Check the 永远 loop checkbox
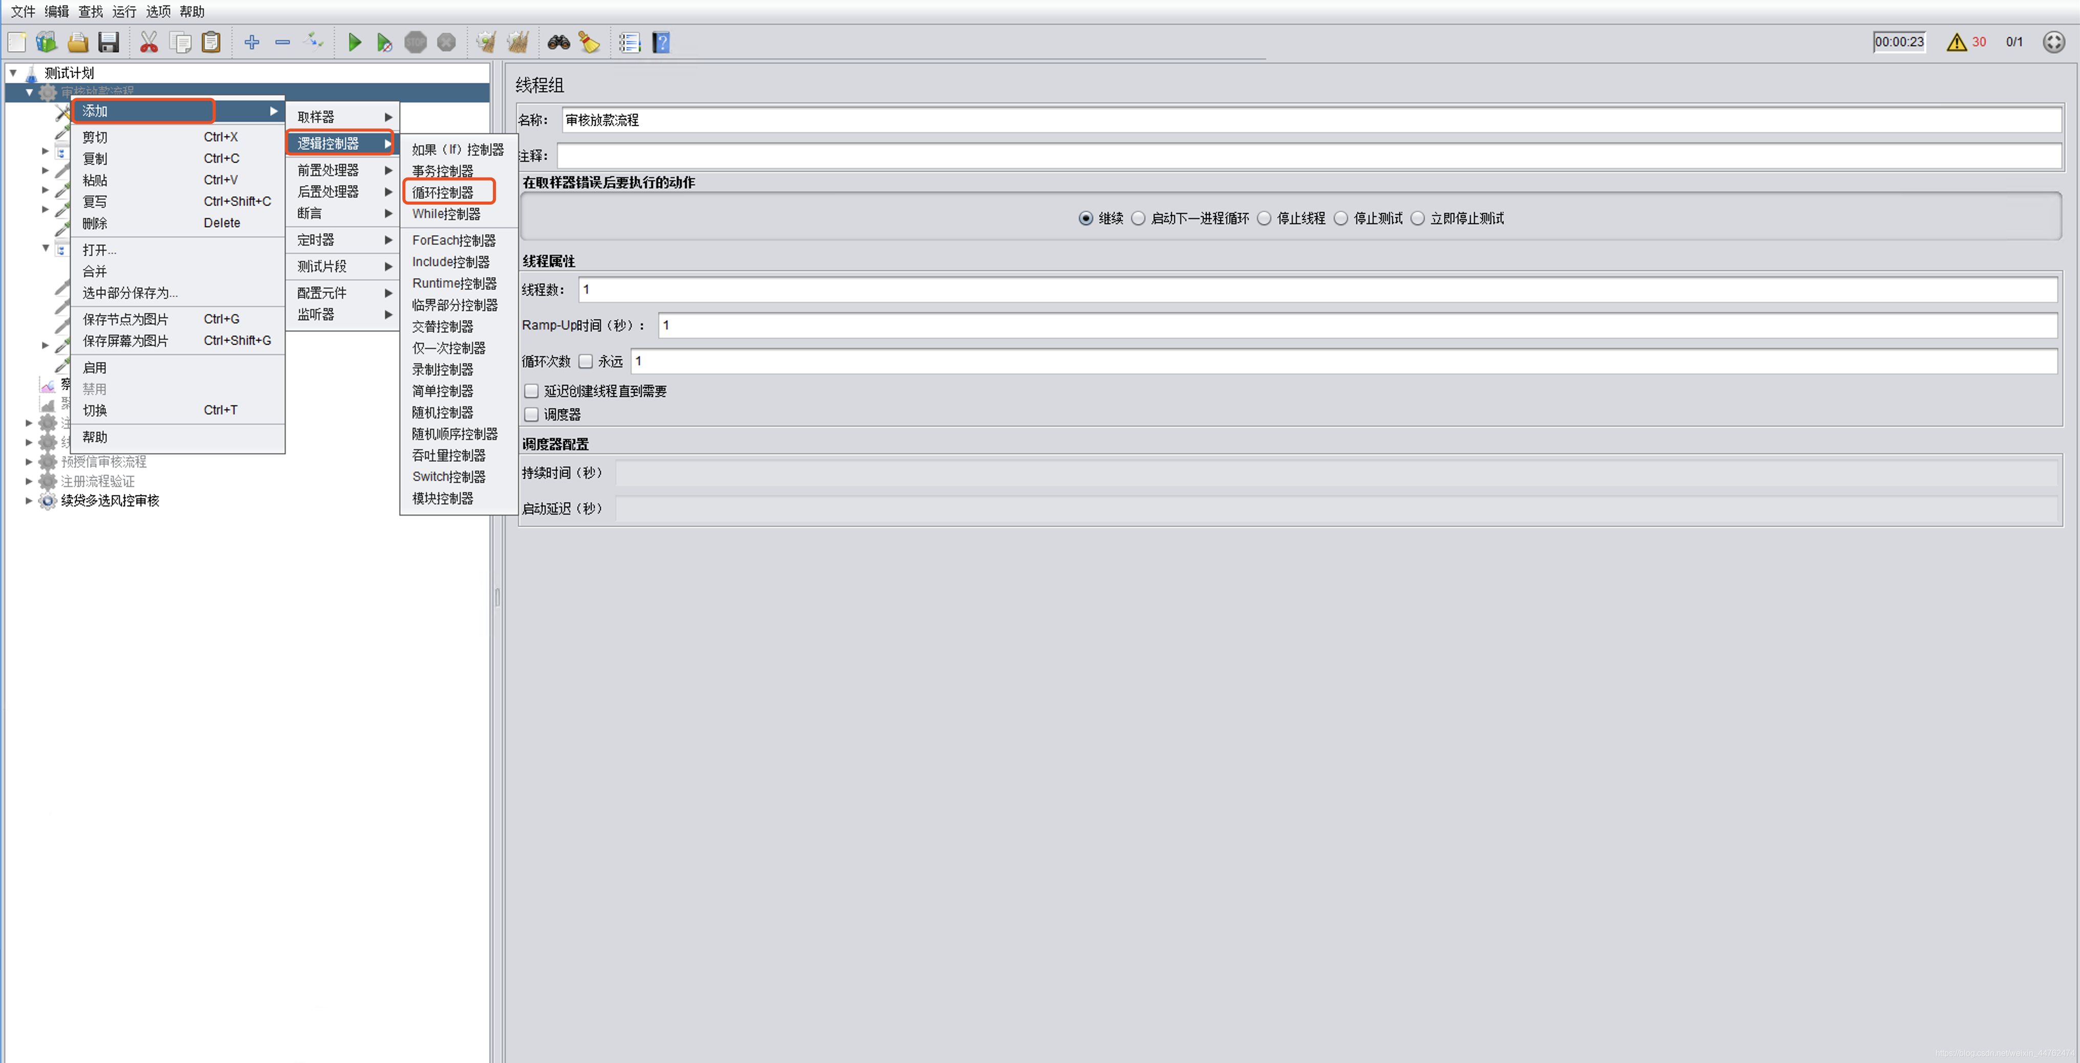Screen dimensions: 2080x1063 (586, 361)
